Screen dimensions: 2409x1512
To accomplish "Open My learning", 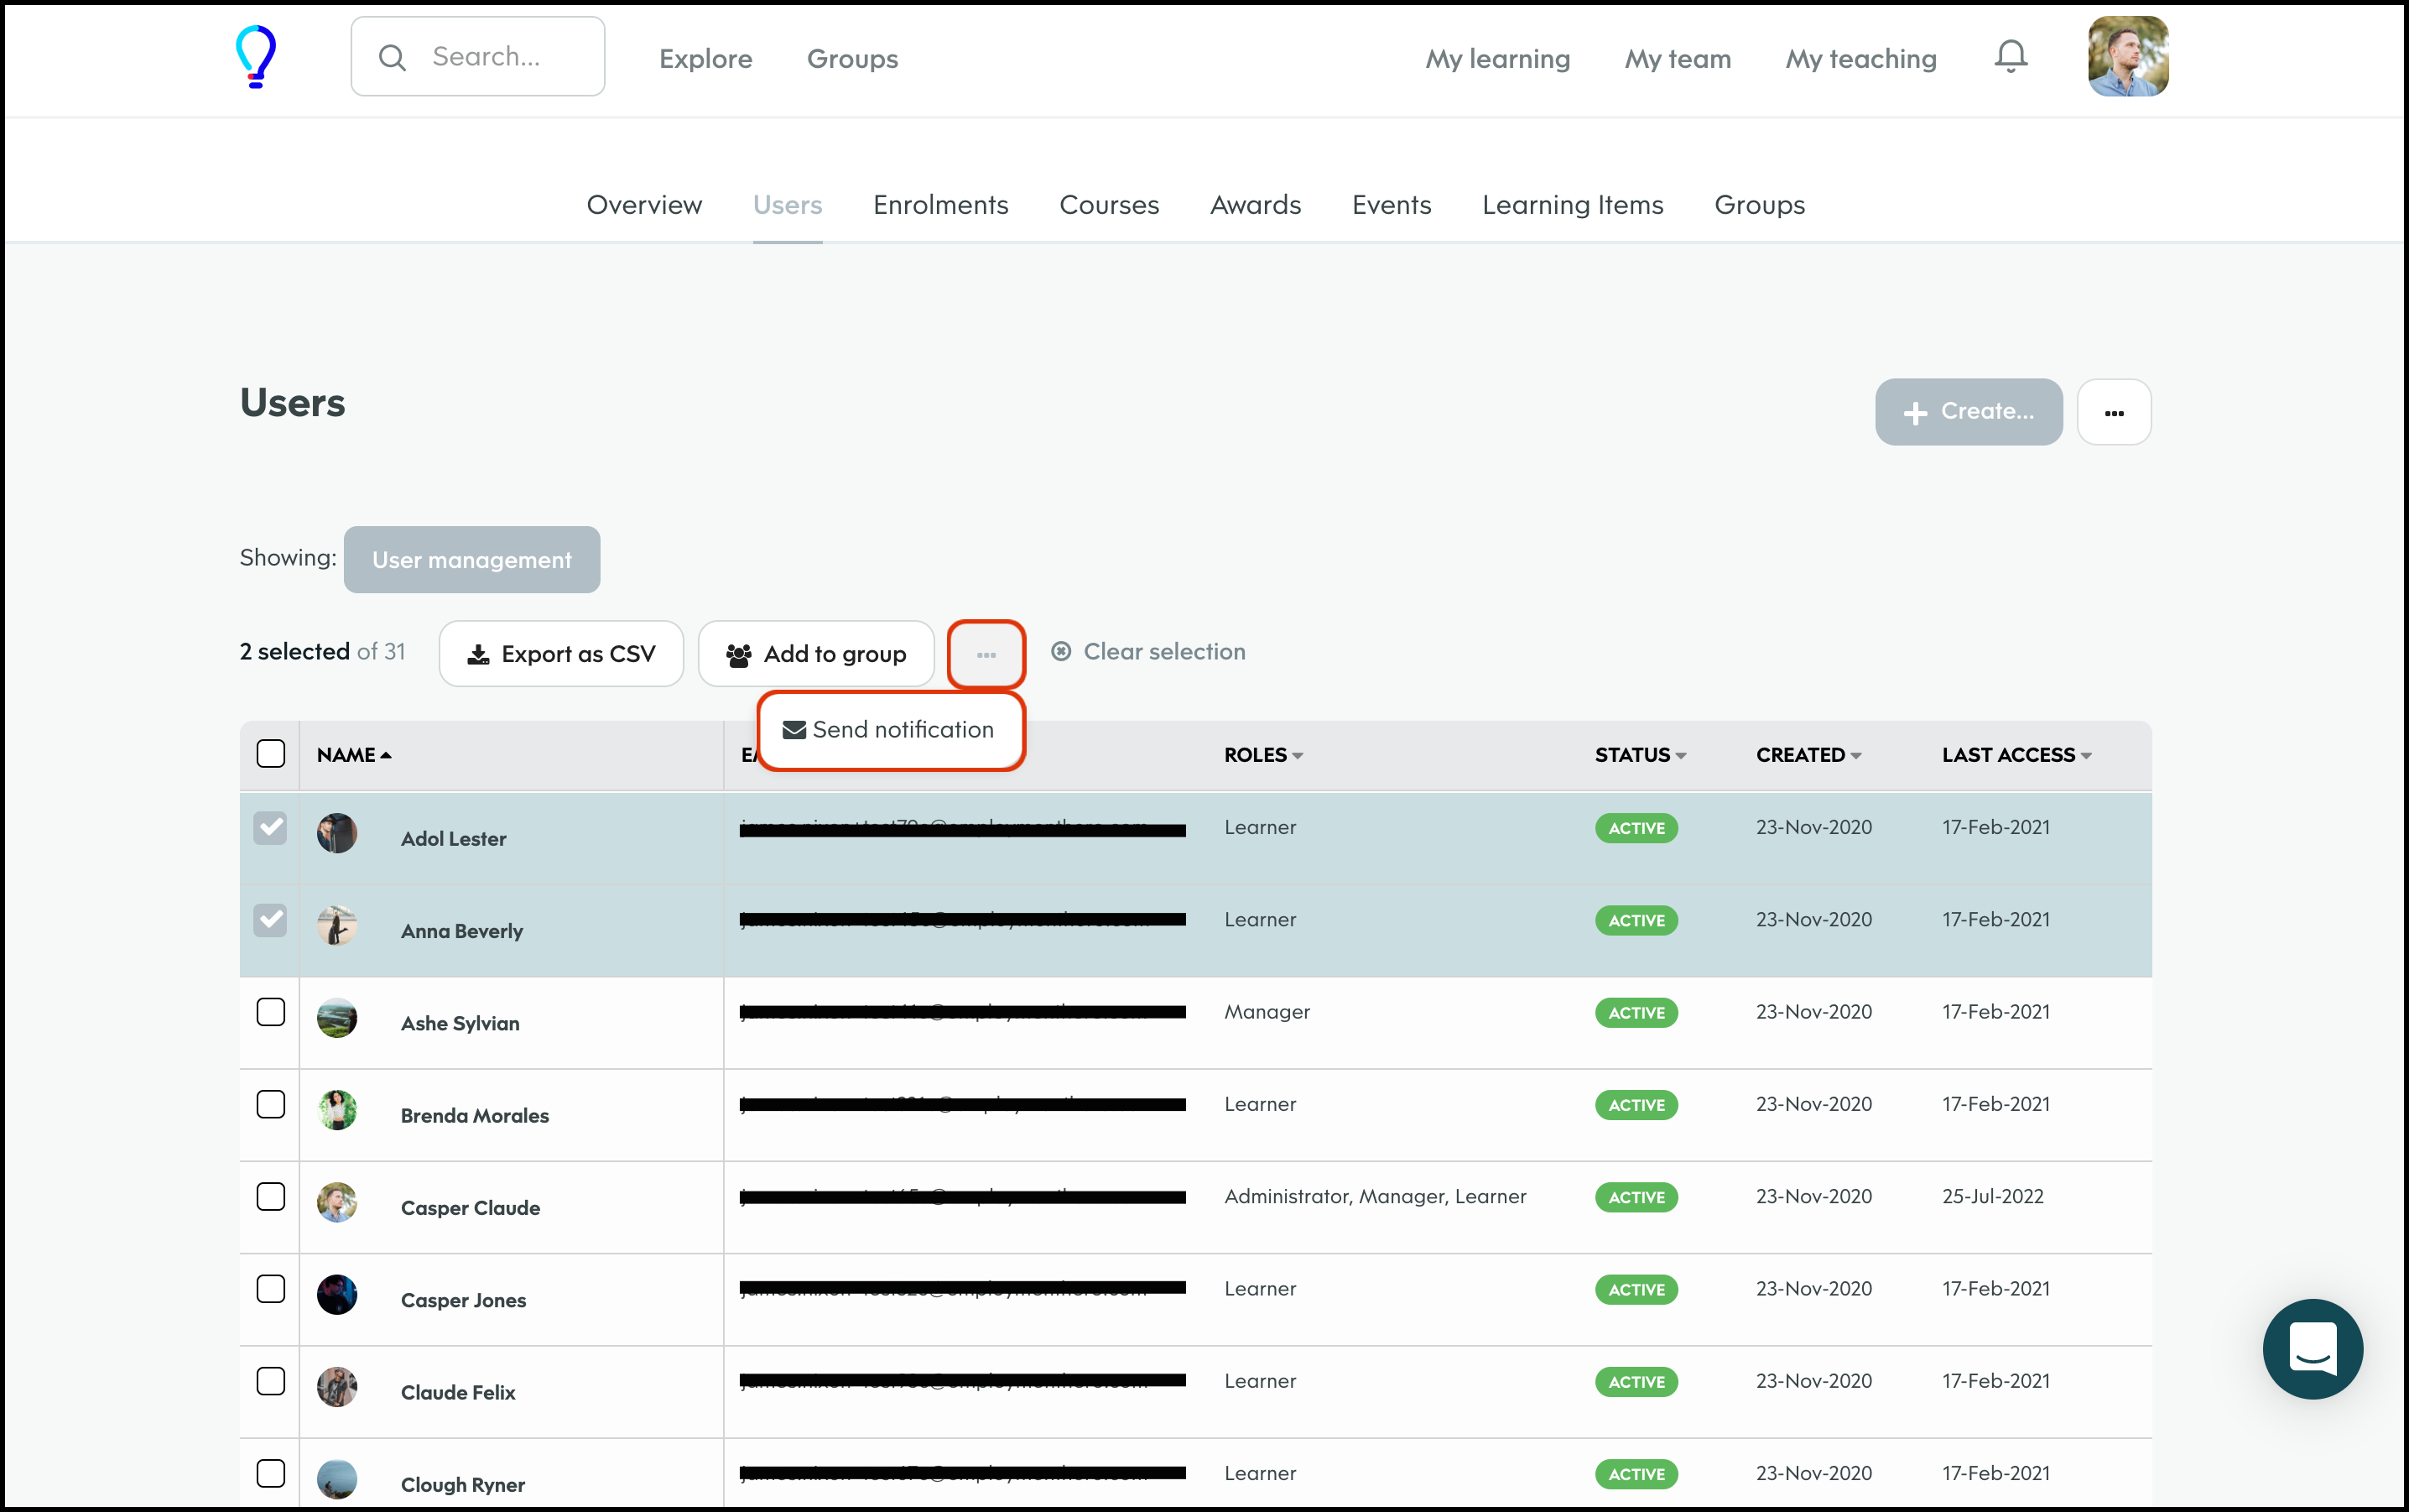I will click(1497, 59).
